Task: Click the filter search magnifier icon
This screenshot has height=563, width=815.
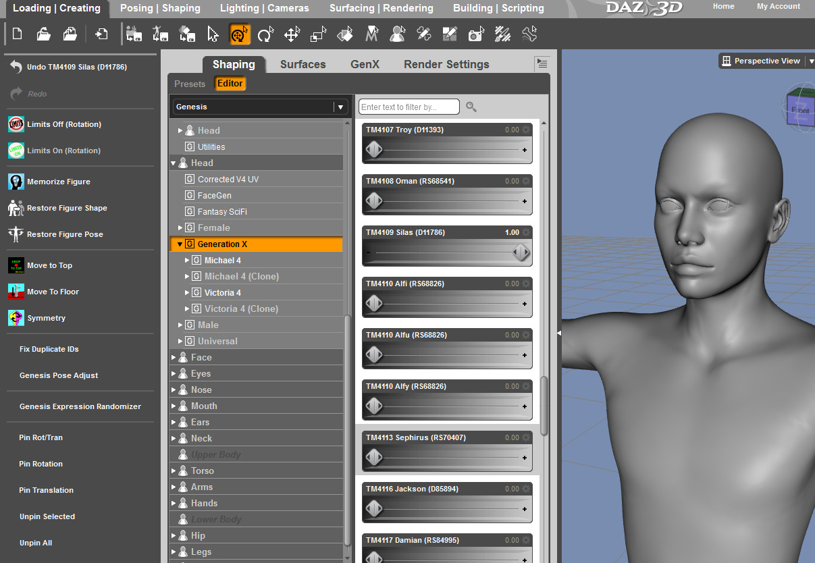Action: pyautogui.click(x=471, y=107)
